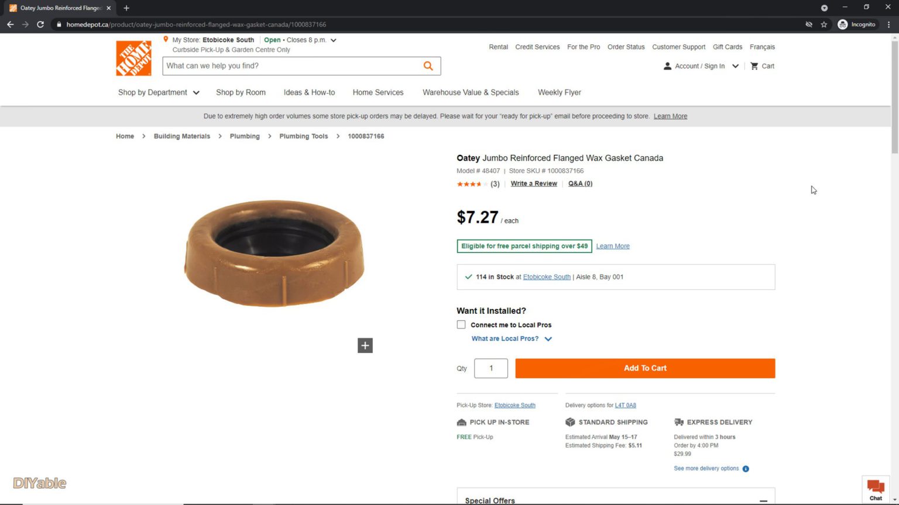Image resolution: width=899 pixels, height=505 pixels.
Task: Click the Qty quantity input field
Action: pyautogui.click(x=491, y=368)
